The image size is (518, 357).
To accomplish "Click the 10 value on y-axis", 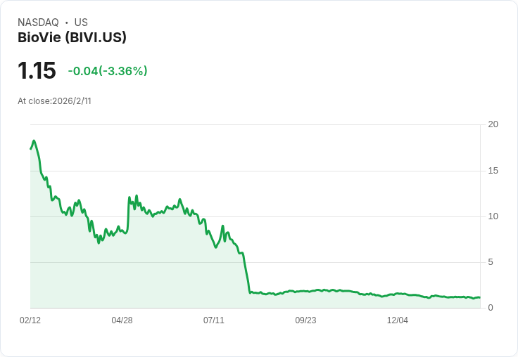I will (493, 216).
